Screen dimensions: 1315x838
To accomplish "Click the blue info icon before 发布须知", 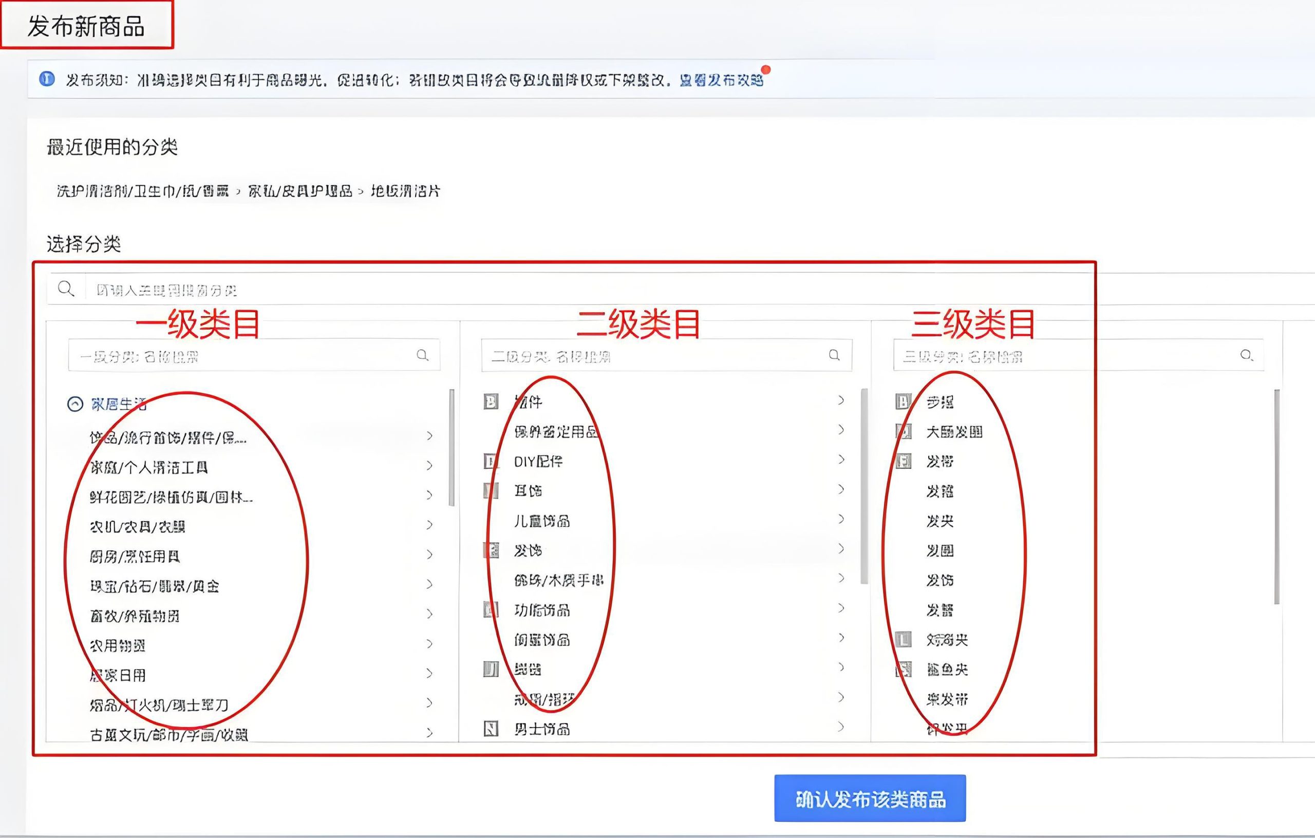I will click(47, 79).
